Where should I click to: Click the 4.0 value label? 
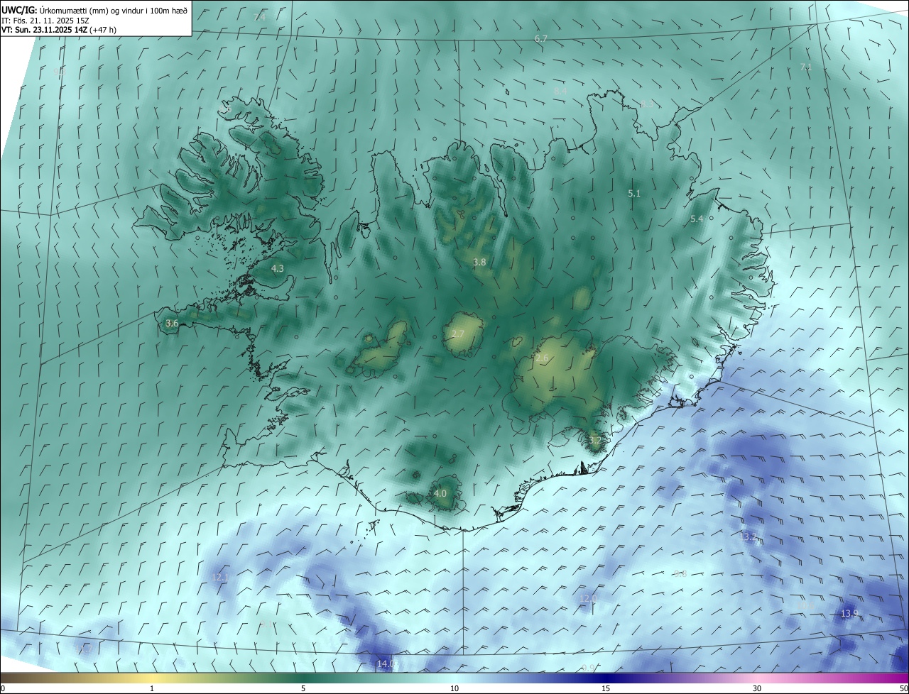440,493
